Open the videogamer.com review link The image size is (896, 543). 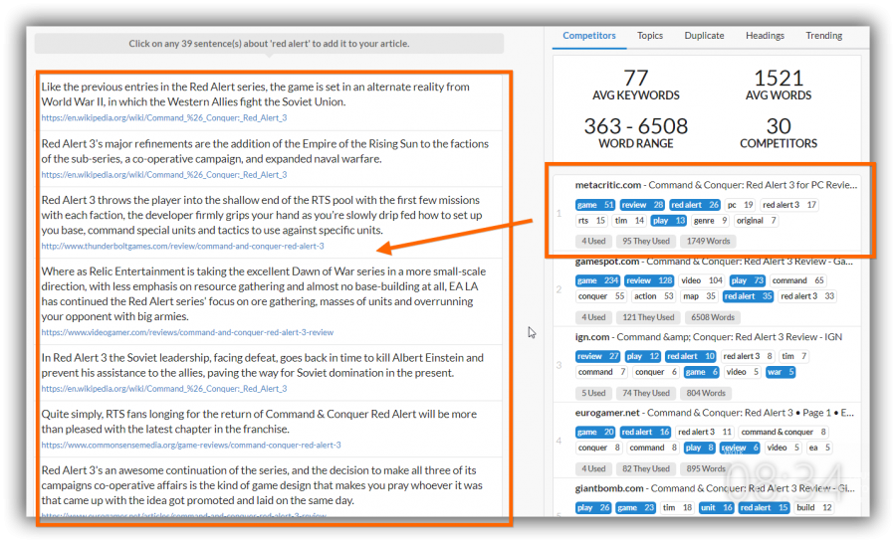click(x=187, y=332)
